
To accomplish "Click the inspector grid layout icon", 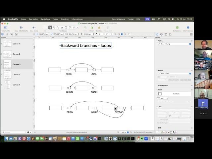I will pos(191,34).
